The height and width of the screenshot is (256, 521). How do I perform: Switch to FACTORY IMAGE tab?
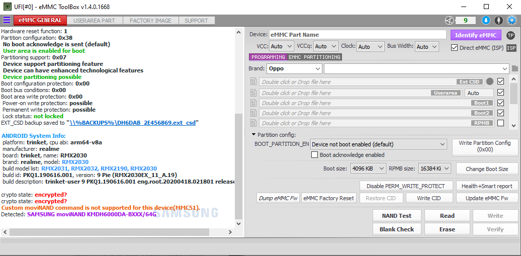150,21
